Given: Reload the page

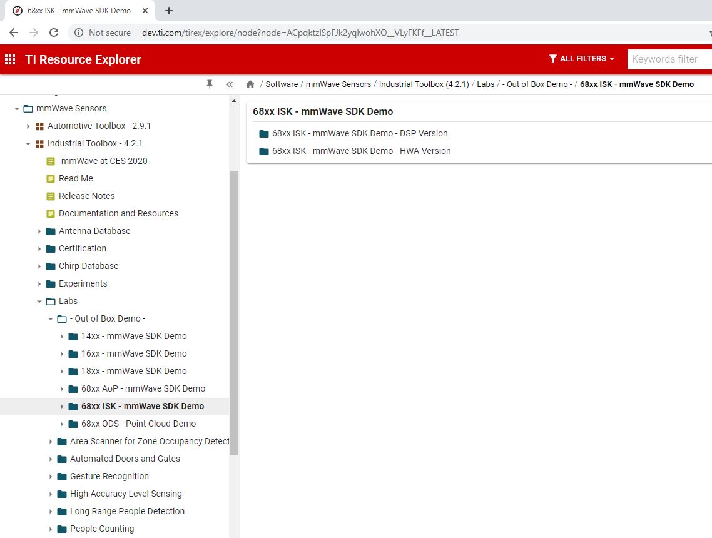Looking at the screenshot, I should (x=54, y=33).
